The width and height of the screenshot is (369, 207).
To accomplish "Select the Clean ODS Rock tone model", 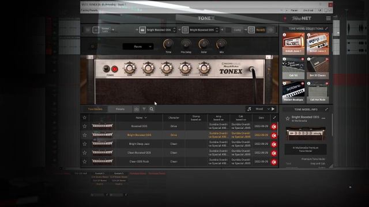I will [x=139, y=162].
